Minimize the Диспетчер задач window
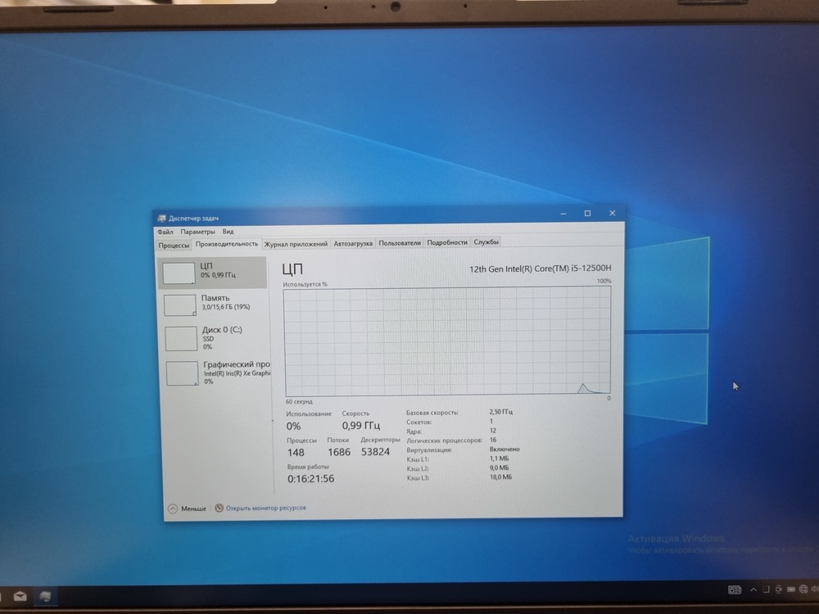Screen dimensions: 819x614 click(563, 214)
